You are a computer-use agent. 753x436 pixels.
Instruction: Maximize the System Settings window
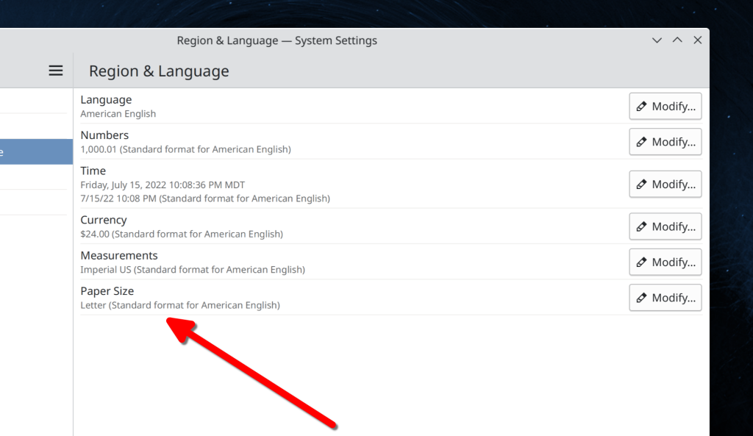[677, 40]
